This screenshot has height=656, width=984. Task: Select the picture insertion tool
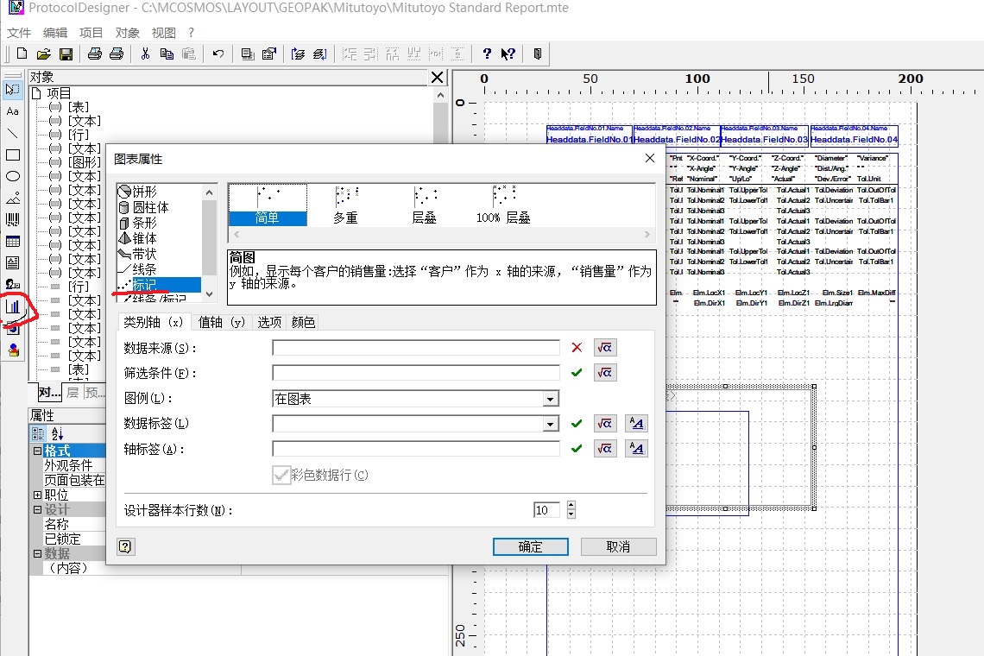click(13, 198)
